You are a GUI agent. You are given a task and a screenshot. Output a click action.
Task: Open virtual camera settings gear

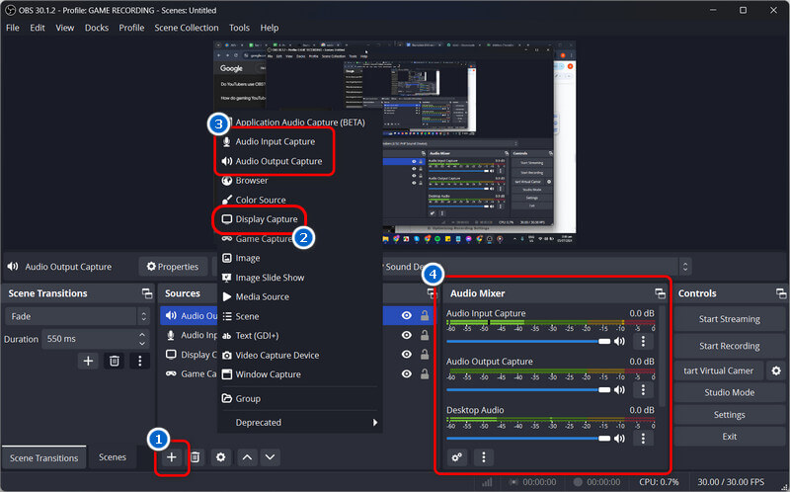(x=776, y=370)
